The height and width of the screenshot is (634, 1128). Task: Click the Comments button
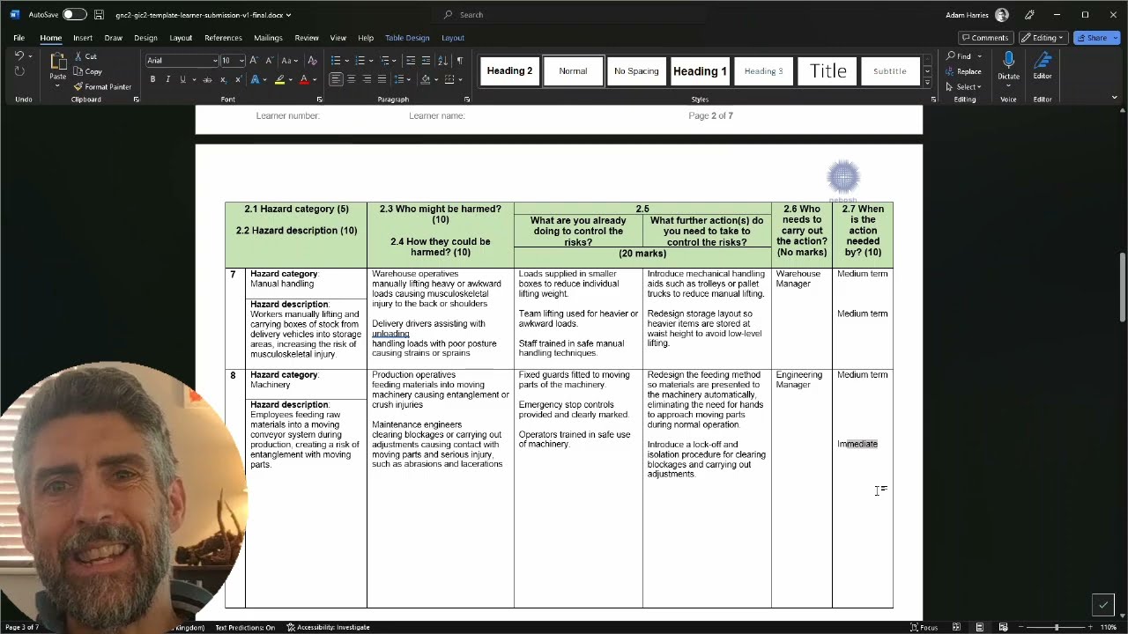click(x=984, y=38)
